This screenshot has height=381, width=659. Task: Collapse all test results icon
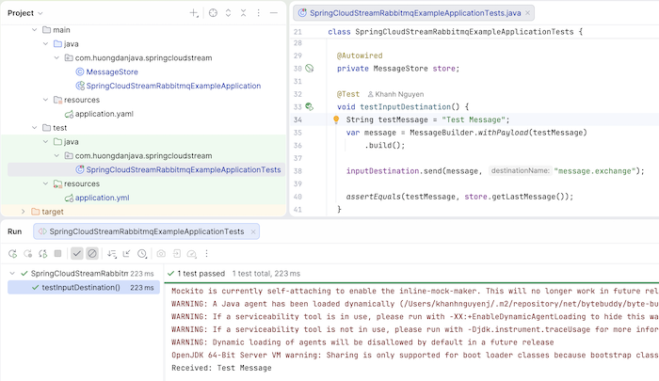[x=126, y=254]
